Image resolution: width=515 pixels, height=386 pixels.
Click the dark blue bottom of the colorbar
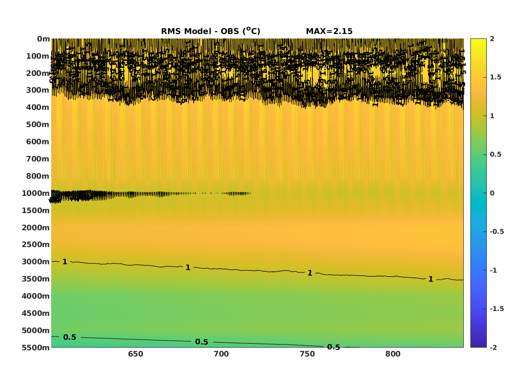(478, 343)
